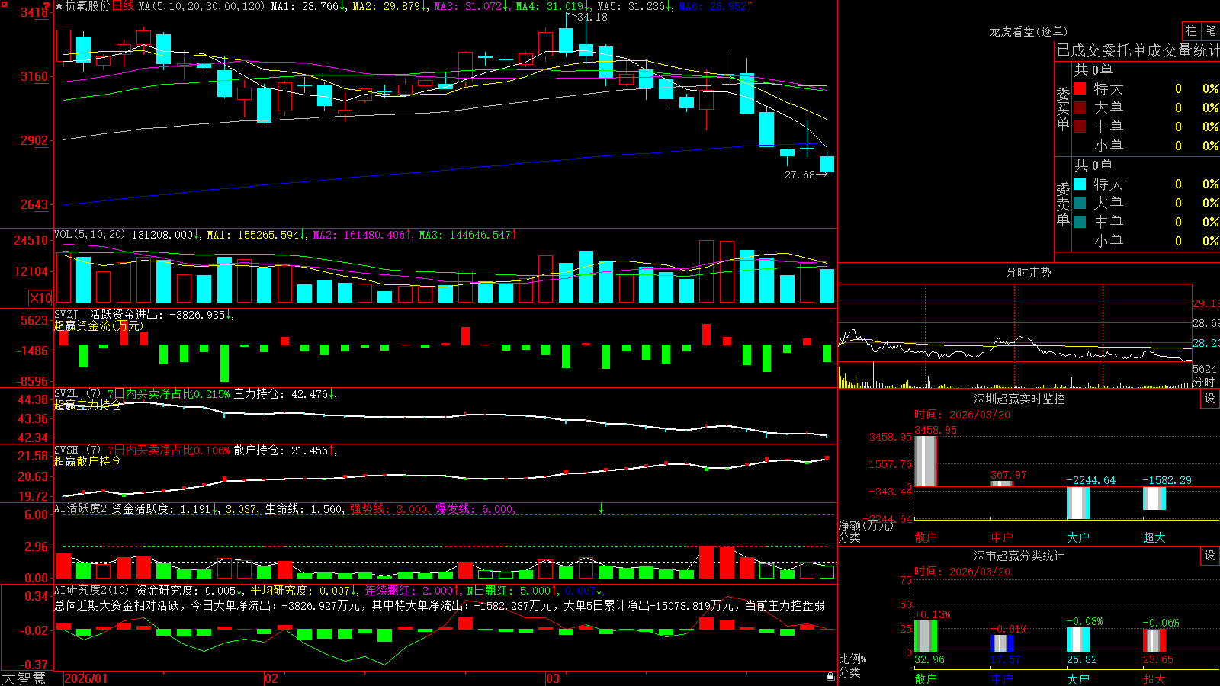Click the 委买单 section label
1220x686 pixels.
[x=1063, y=109]
